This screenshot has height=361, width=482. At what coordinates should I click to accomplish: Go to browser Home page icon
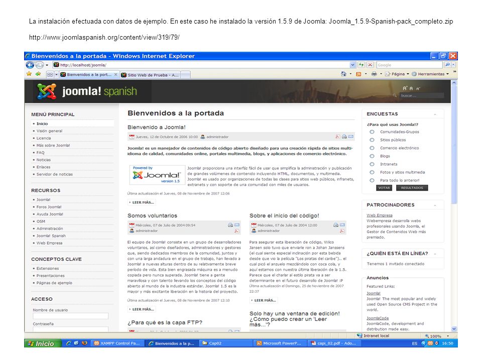(x=343, y=74)
